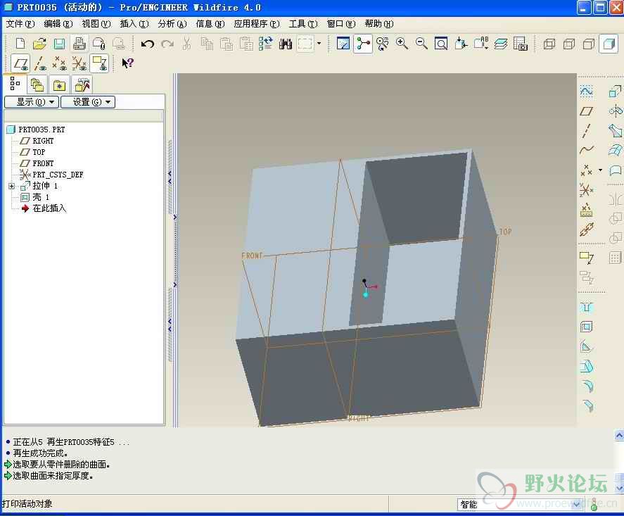Screen dimensions: 624x516
Task: Switch to shaded display mode
Action: click(609, 44)
